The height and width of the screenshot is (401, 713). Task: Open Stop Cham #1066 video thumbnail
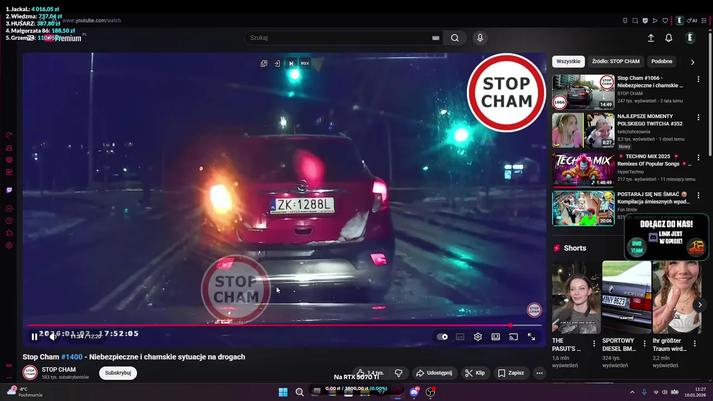(583, 92)
